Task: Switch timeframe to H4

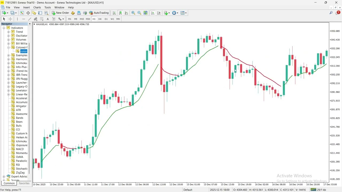Action: coord(100,19)
